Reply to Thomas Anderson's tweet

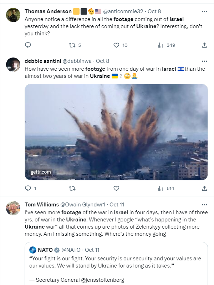(x=28, y=45)
